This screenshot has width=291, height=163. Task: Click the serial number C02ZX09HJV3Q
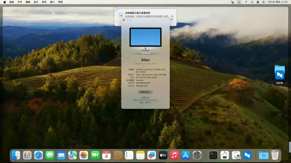point(143,83)
